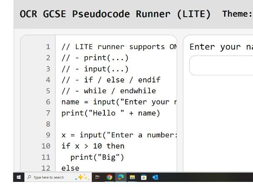Click the taskbar search box
This screenshot has width=253, height=189.
click(58, 177)
